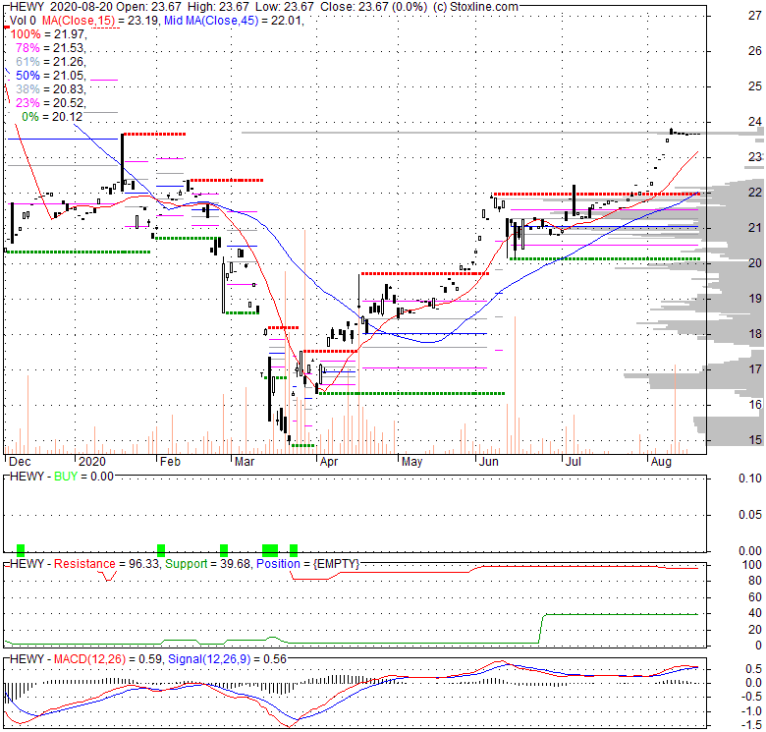Click the 40 label on resistance axis

click(755, 613)
